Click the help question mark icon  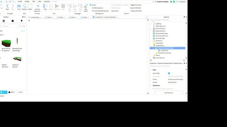pyautogui.click(x=171, y=1)
